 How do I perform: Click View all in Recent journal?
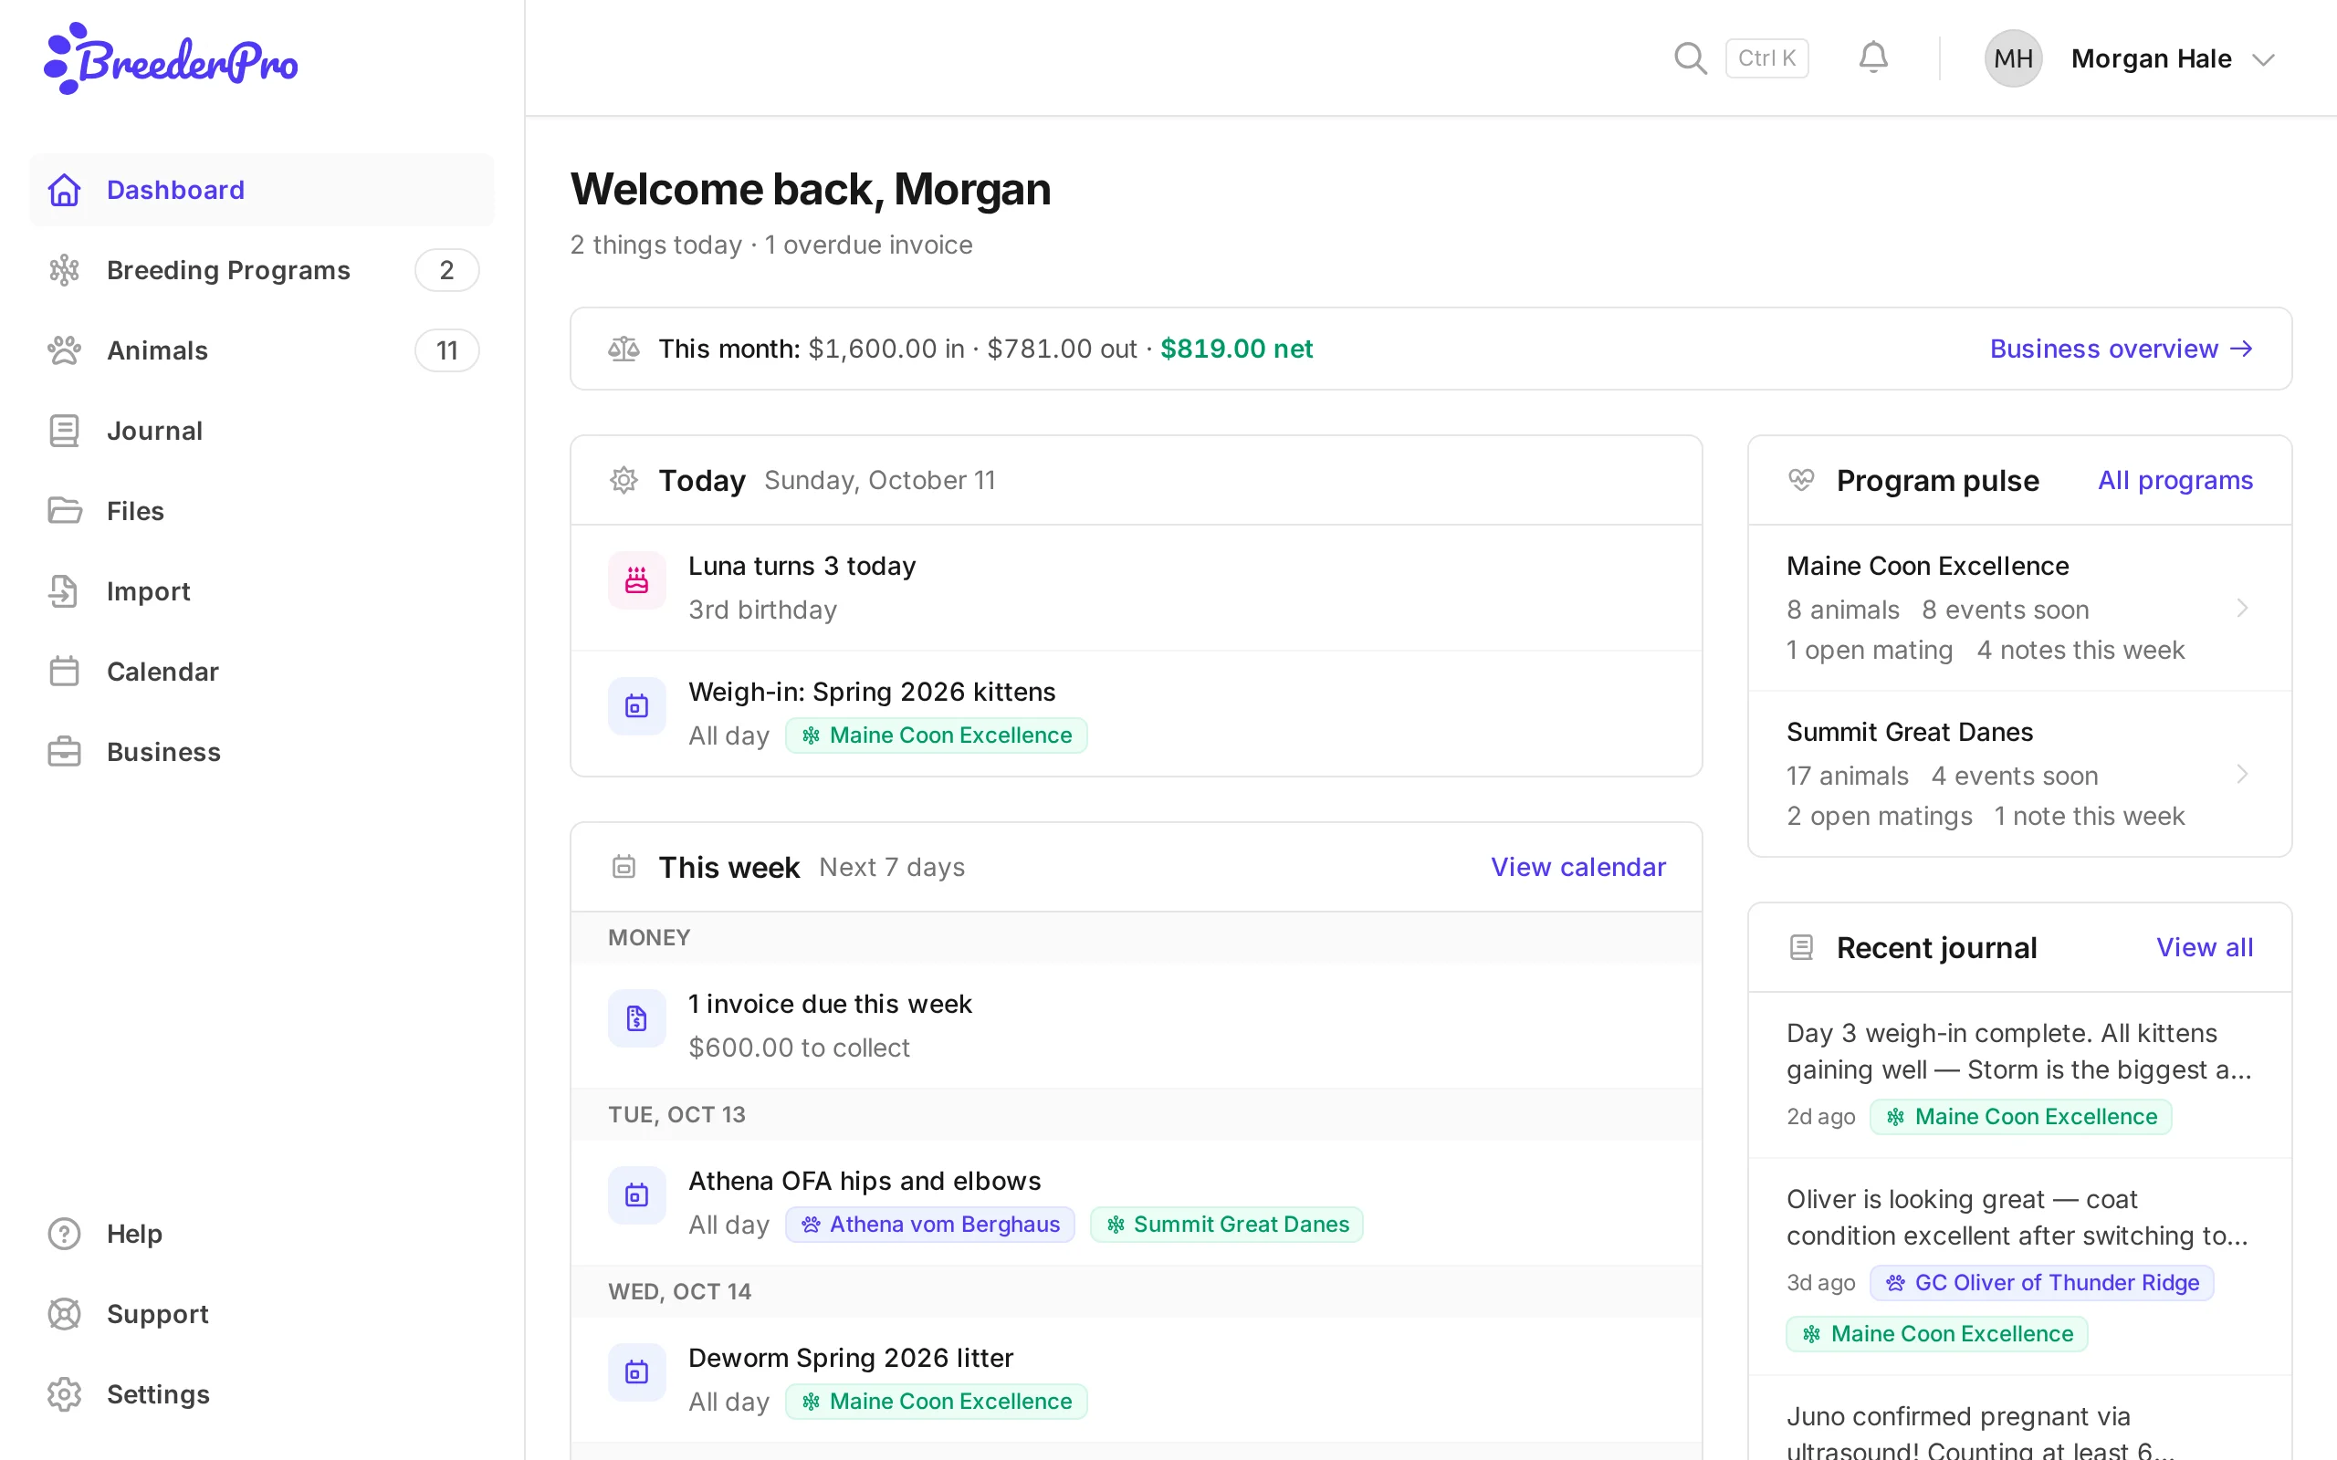click(x=2205, y=947)
